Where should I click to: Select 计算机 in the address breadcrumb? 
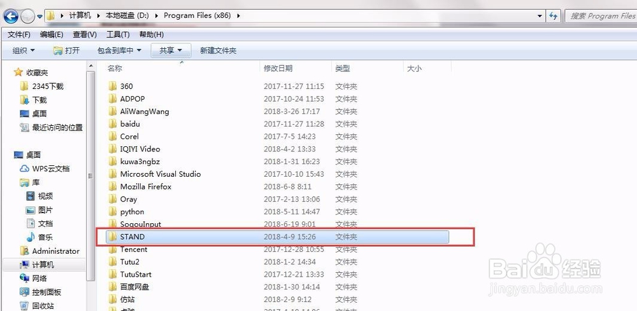point(80,16)
